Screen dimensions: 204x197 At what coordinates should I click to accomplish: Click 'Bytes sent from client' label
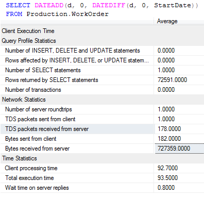pyautogui.click(x=31, y=139)
